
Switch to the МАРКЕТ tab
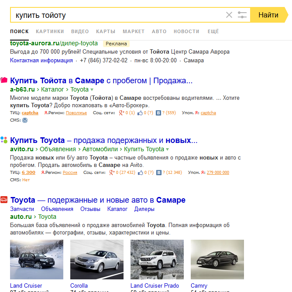point(134,31)
